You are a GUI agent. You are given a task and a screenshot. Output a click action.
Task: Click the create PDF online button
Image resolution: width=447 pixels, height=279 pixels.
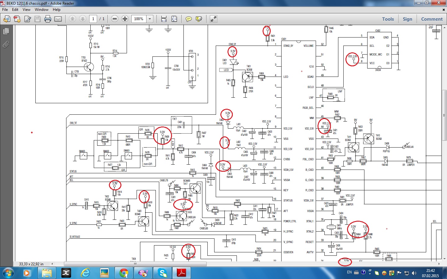(17, 19)
